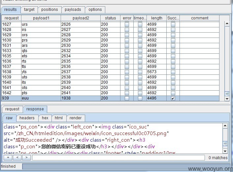The width and height of the screenshot is (233, 172).
Task: Click the response search input field
Action: coord(118,158)
